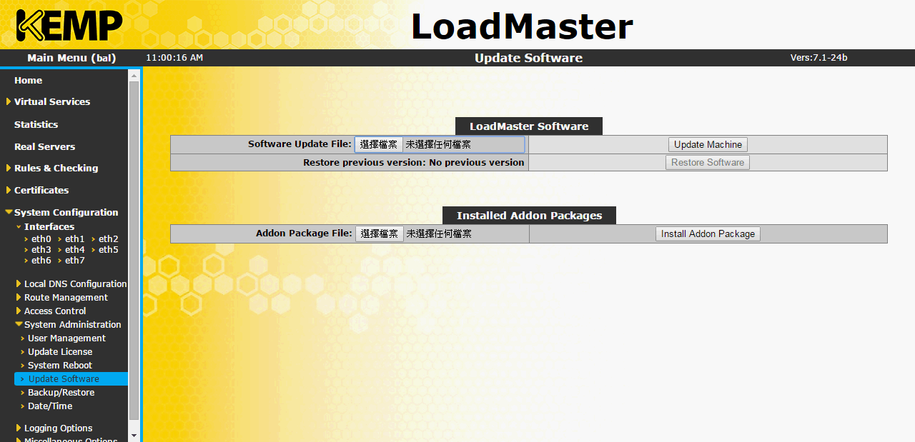Click Install Addon Package button
Screen dimensions: 915x442
pos(708,233)
